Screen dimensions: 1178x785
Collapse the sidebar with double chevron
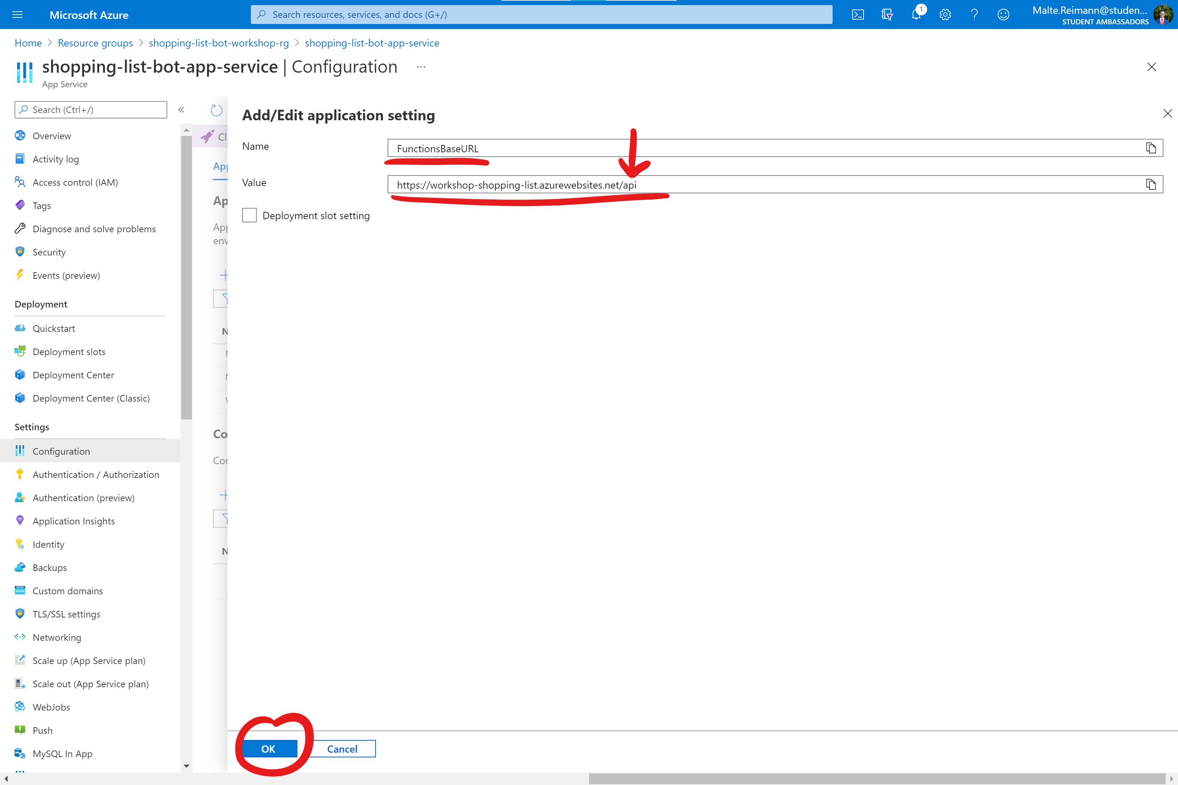click(181, 110)
